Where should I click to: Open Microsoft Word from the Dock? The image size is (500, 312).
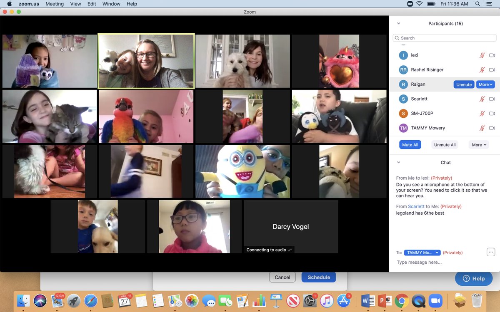tap(368, 300)
